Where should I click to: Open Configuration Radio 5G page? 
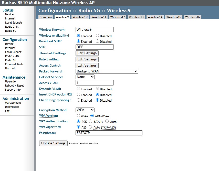[11, 60]
